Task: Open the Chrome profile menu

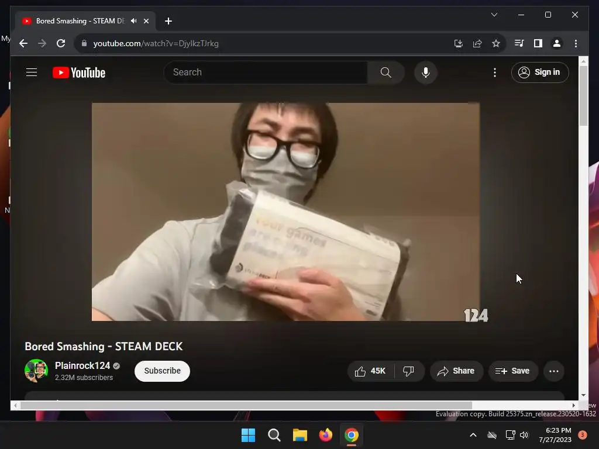Action: coord(557,43)
